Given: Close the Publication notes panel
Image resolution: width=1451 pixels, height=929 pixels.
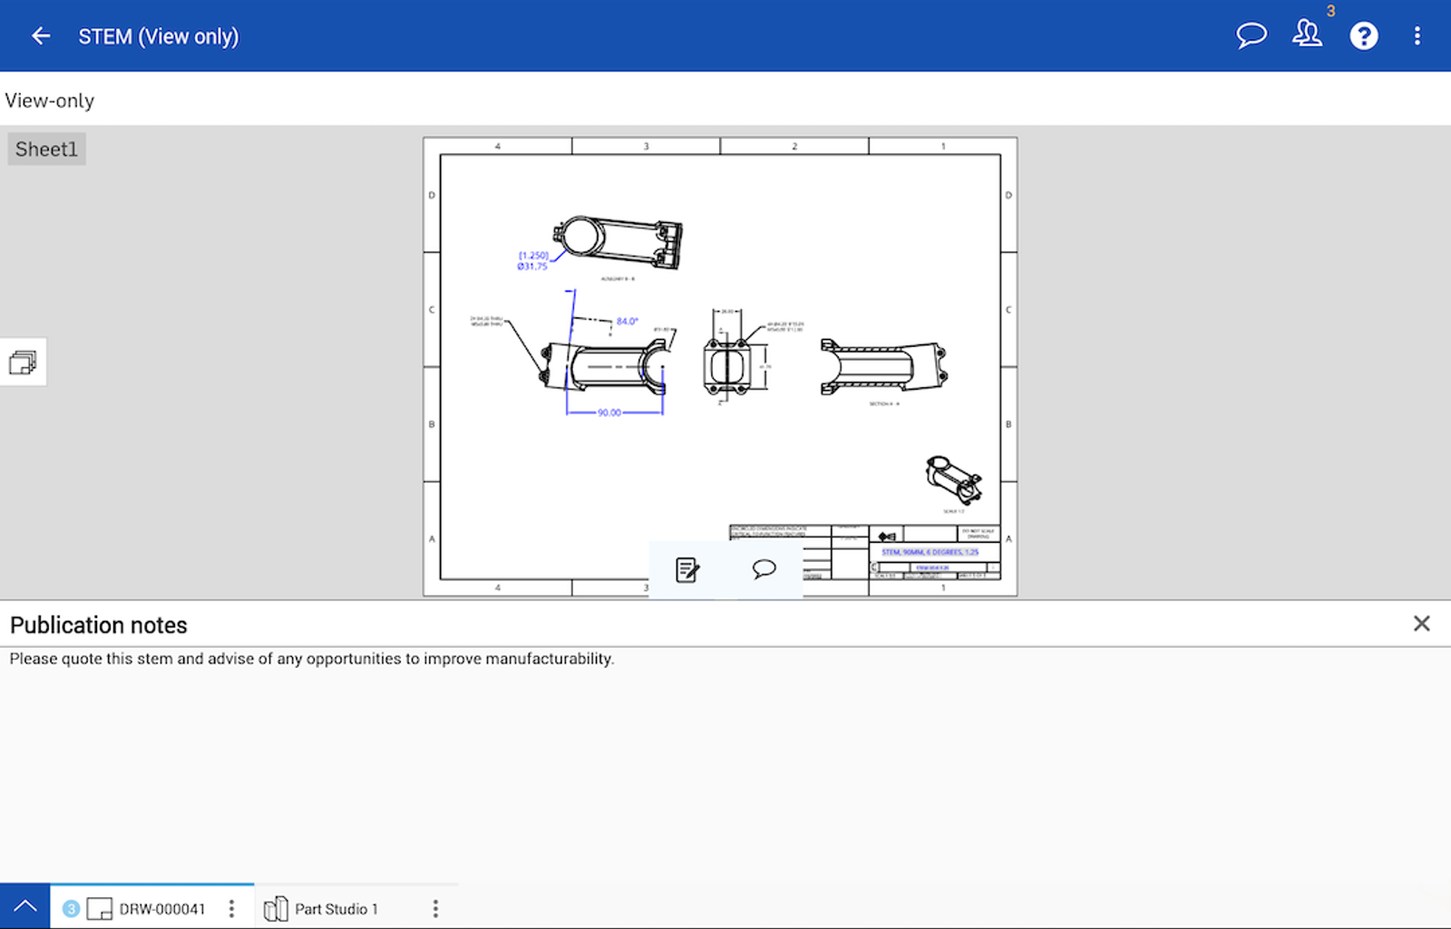Looking at the screenshot, I should [1421, 624].
